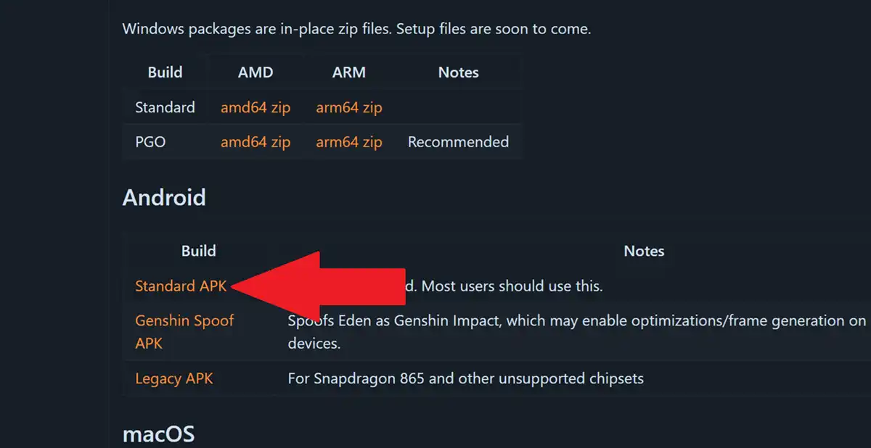The image size is (871, 448).
Task: Select the Android section heading
Action: click(164, 196)
